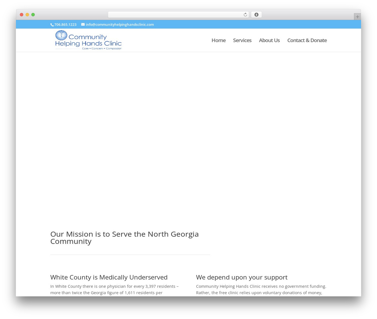Minimize the window with the yellow button

[x=27, y=15]
